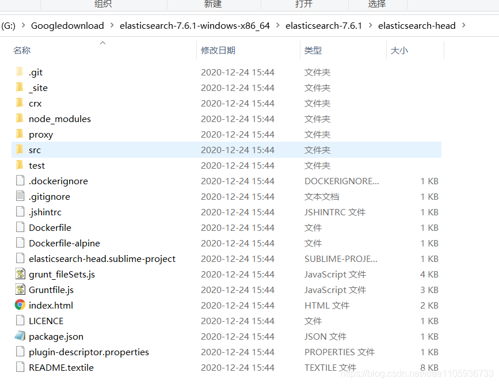Sort by the 名称 column header
Screen dimensions: 499x384
coord(22,50)
